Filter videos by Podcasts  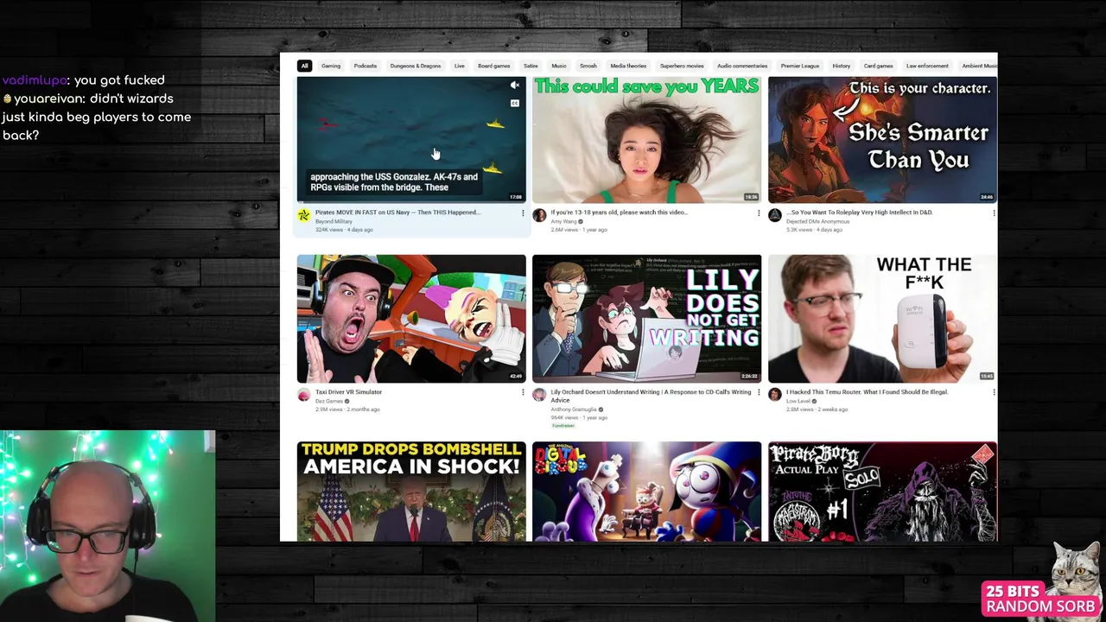click(365, 66)
